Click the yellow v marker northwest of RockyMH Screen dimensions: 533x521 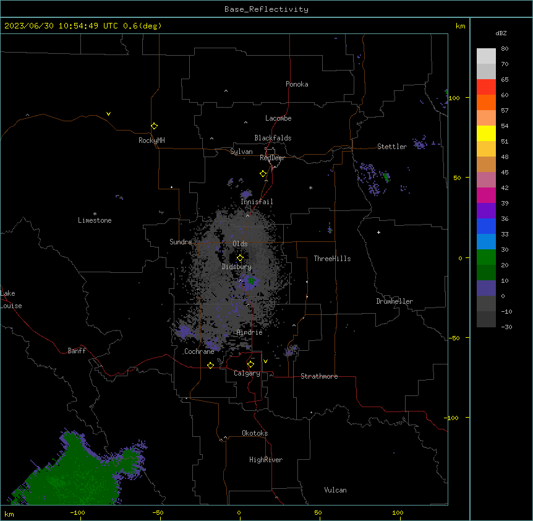point(108,114)
